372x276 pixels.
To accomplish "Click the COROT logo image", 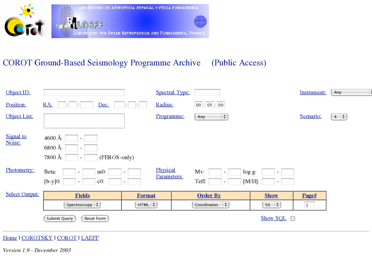I will 25,21.
